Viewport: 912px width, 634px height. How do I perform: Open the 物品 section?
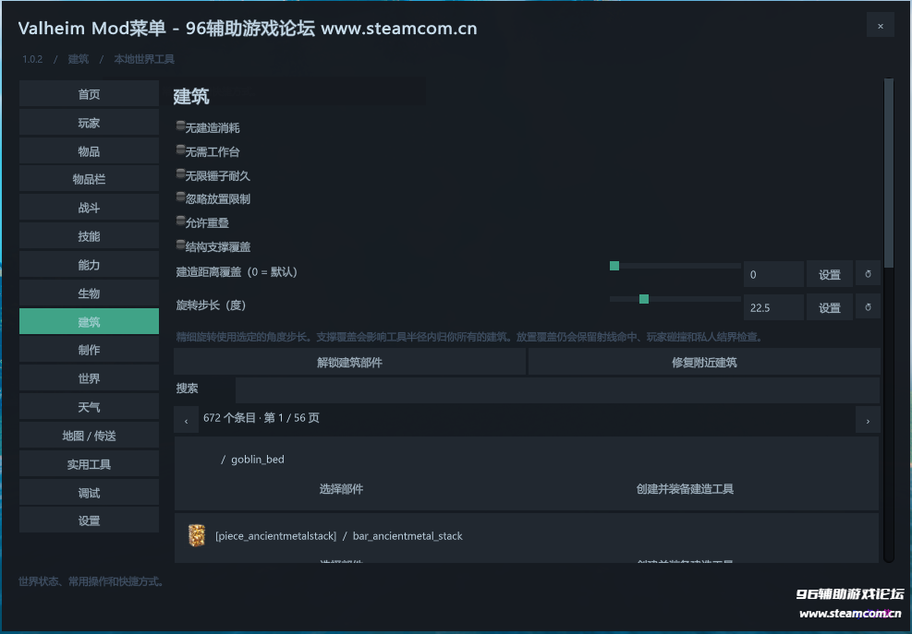[x=89, y=151]
